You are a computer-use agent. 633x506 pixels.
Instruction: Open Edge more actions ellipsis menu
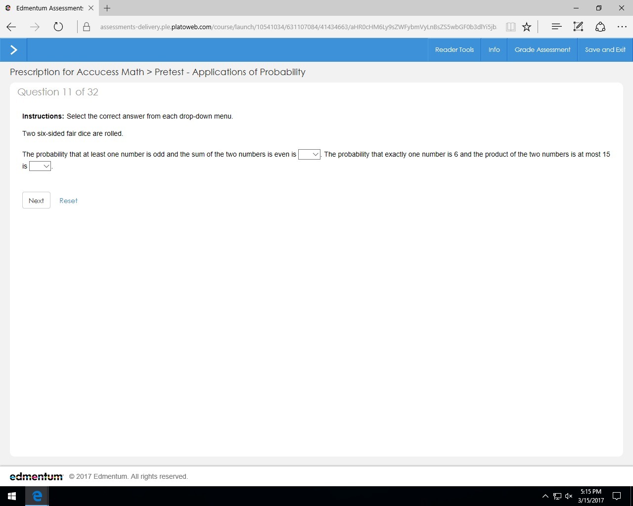[622, 27]
